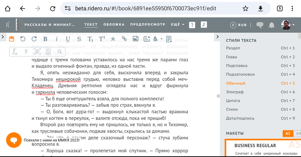Click the document with cross icon
This screenshot has width=301, height=157.
tap(169, 39)
